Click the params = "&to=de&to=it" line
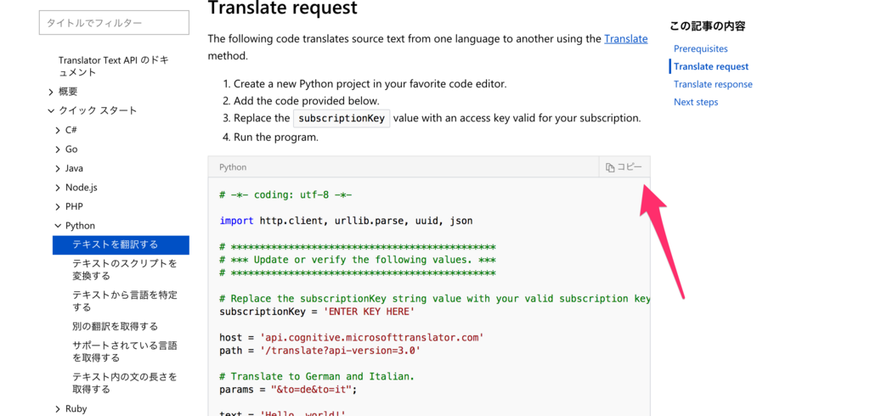 click(x=289, y=390)
